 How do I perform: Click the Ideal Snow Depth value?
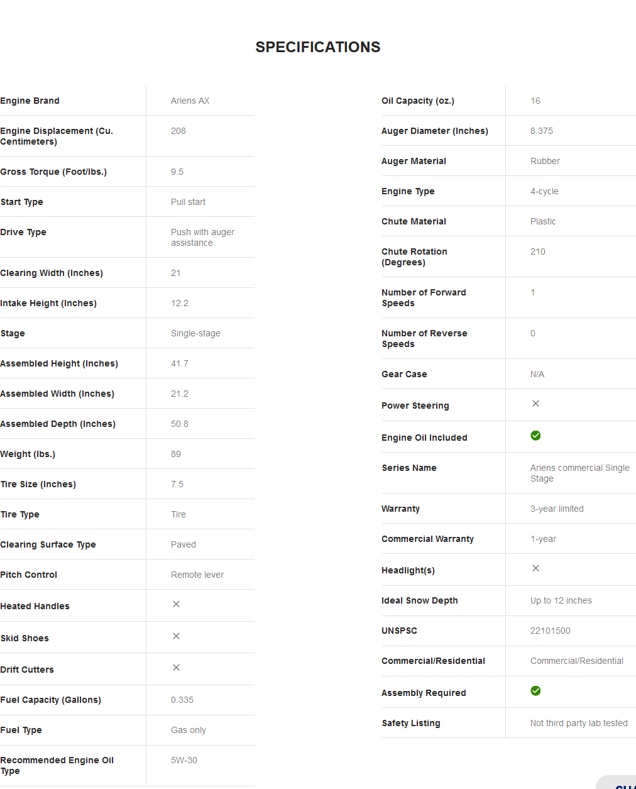tap(561, 600)
